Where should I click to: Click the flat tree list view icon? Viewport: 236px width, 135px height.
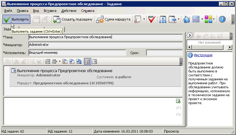(x=48, y=61)
